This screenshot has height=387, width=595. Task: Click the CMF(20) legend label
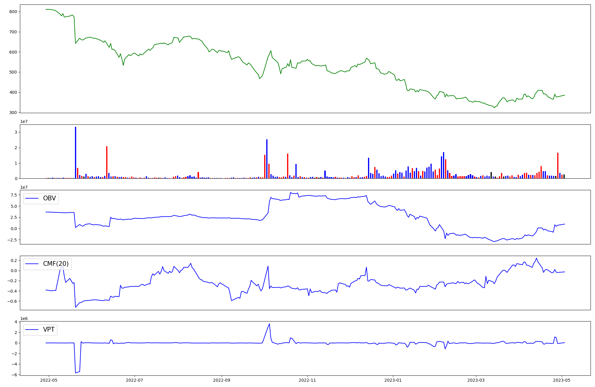pyautogui.click(x=56, y=264)
